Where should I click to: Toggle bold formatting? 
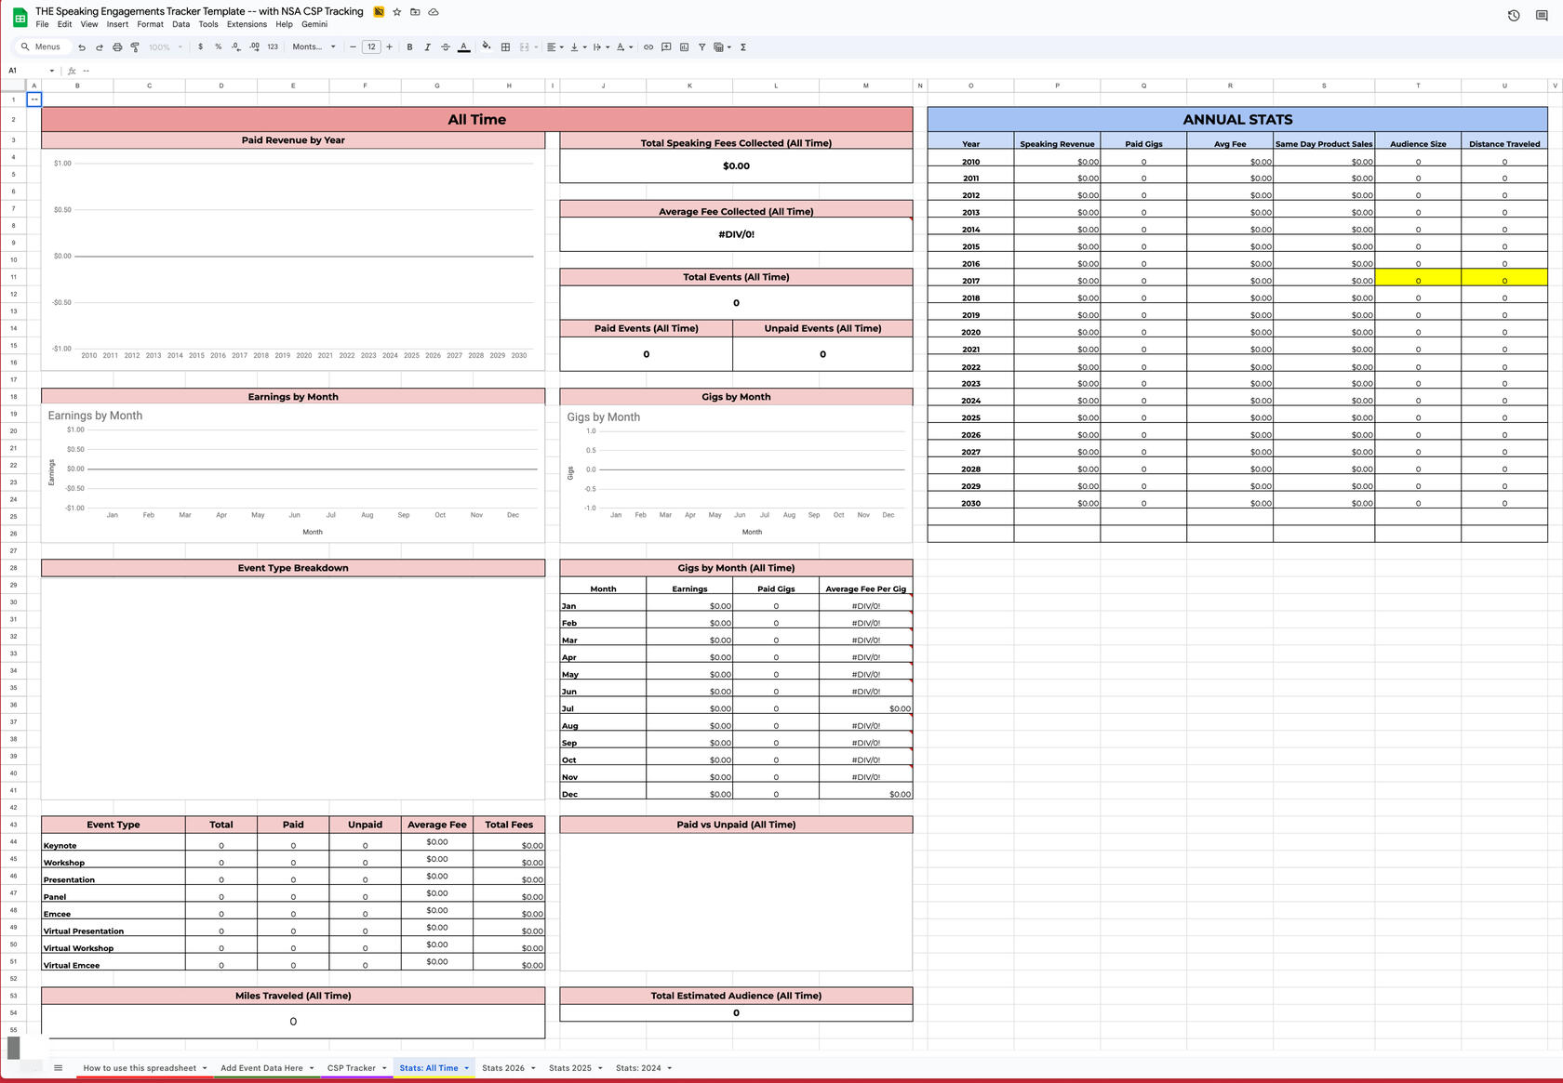point(409,47)
